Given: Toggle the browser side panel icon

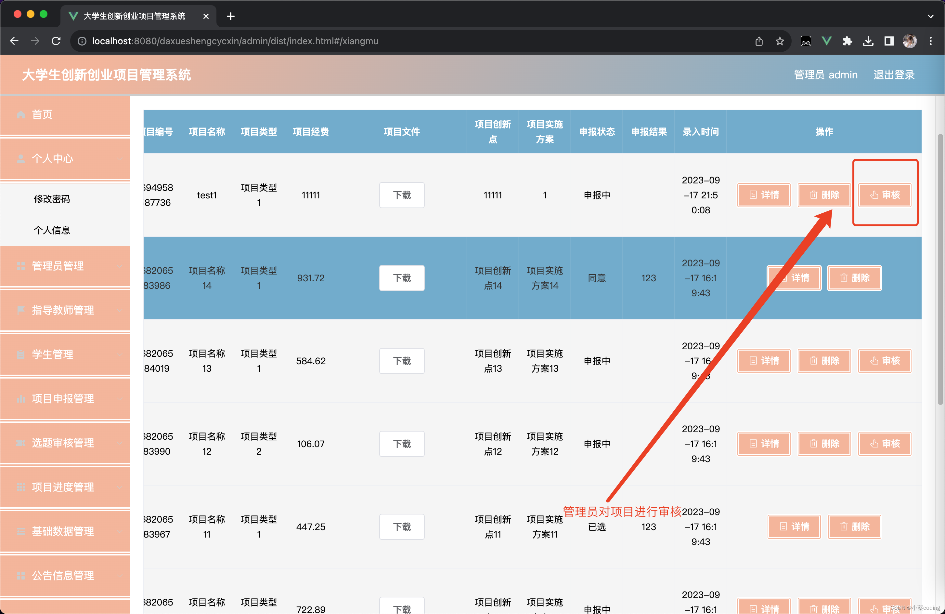Looking at the screenshot, I should point(888,41).
